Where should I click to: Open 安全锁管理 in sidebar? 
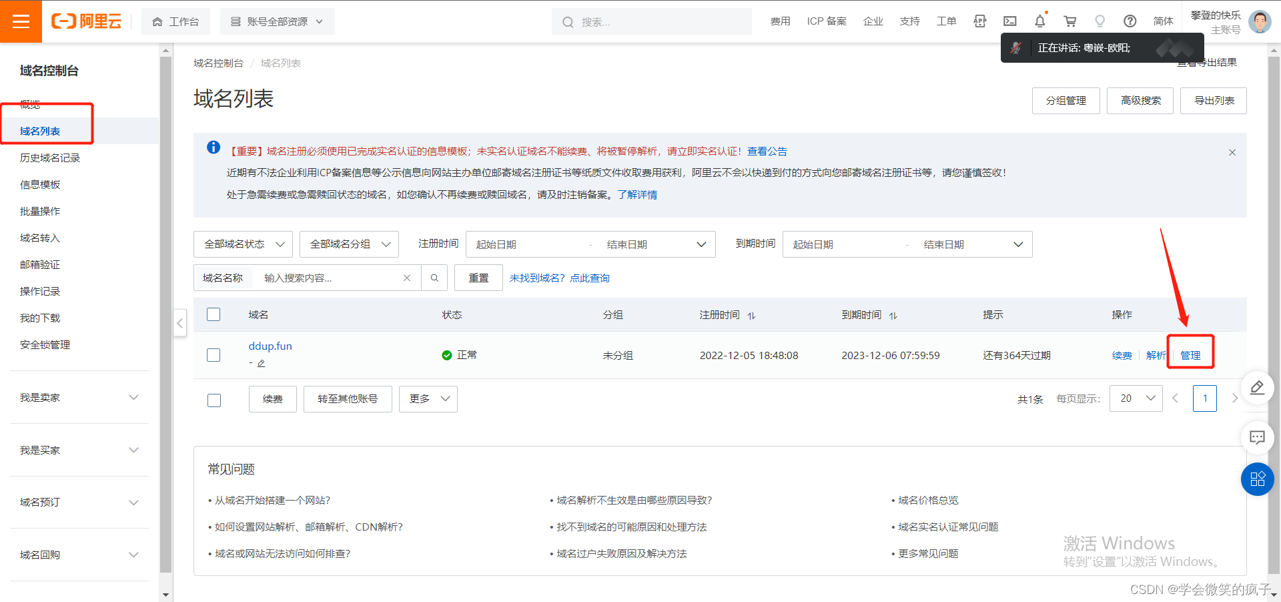click(45, 344)
